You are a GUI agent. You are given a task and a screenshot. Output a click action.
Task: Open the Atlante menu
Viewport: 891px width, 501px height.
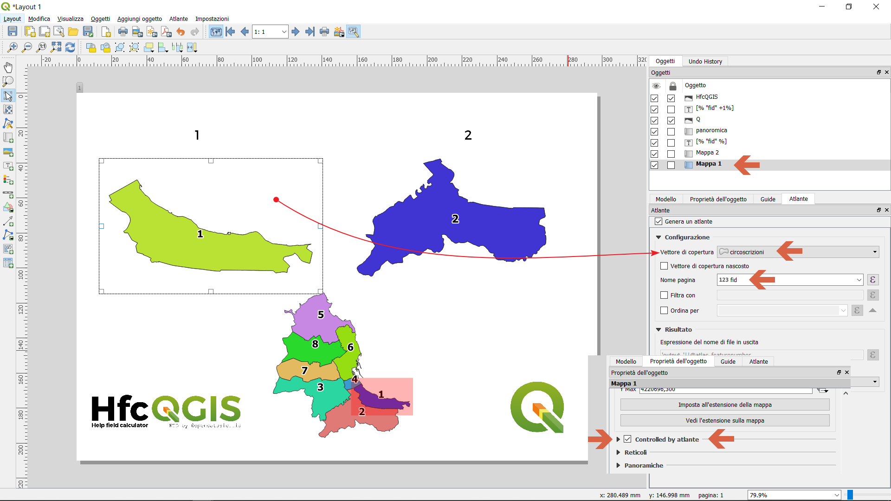pyautogui.click(x=178, y=19)
